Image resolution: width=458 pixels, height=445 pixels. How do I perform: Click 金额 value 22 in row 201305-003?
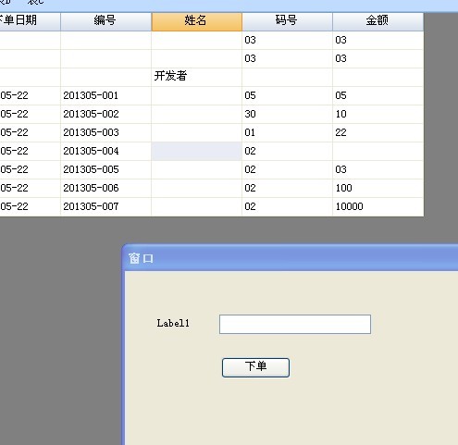[378, 132]
